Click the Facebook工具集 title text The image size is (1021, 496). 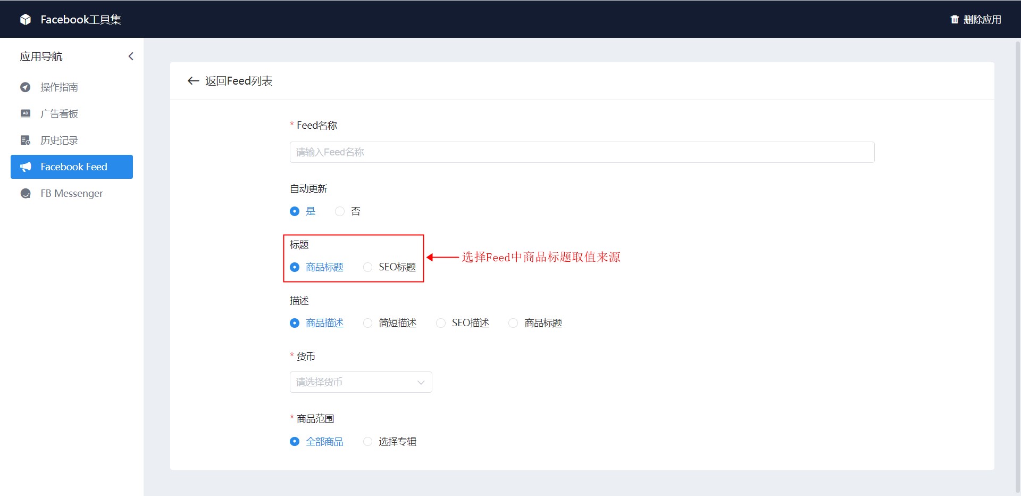[x=81, y=20]
